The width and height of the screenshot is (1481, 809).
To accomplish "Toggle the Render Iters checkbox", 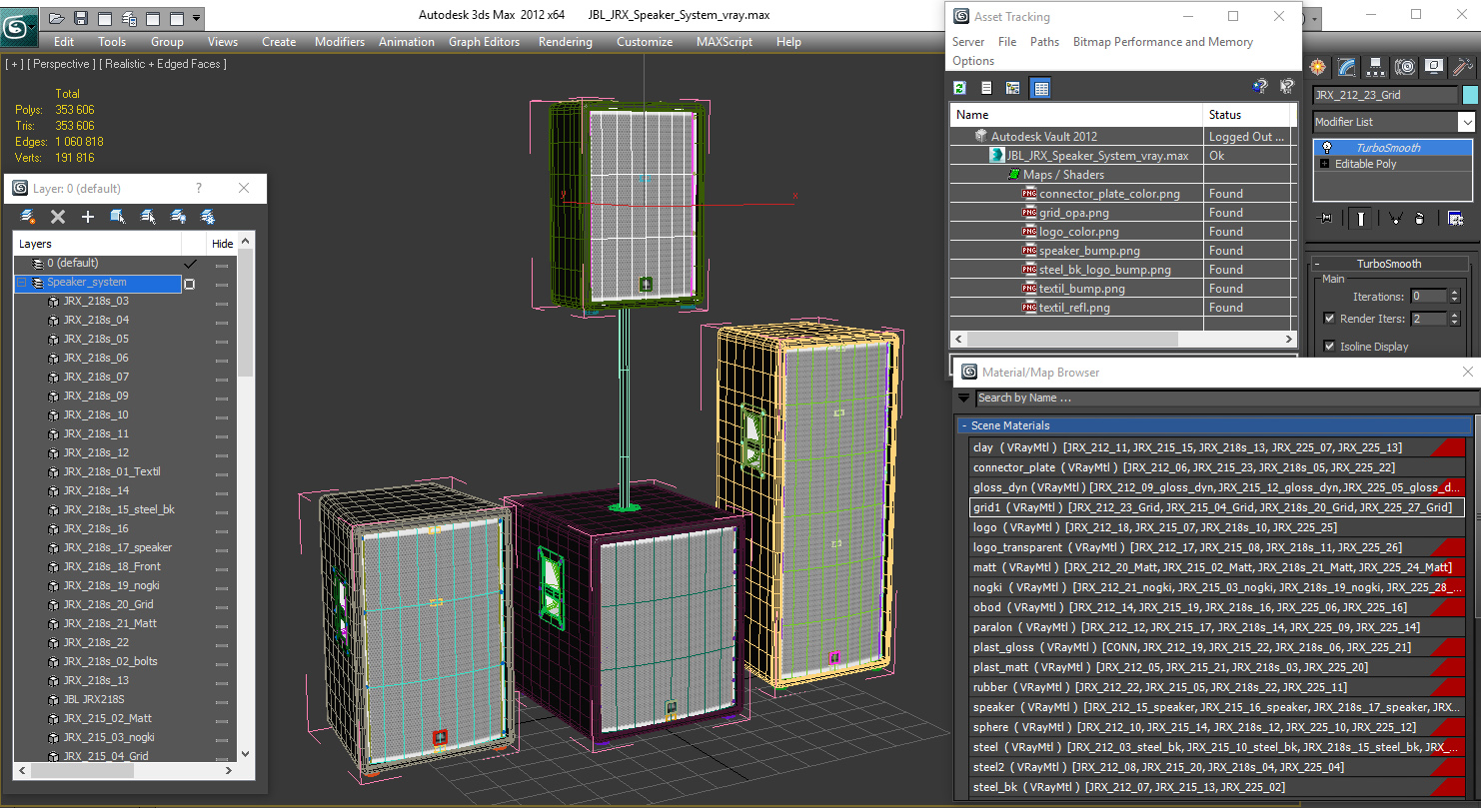I will tap(1329, 319).
